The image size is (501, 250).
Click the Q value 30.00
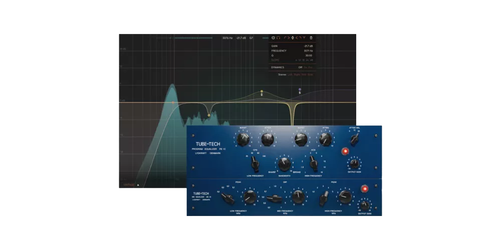(x=309, y=55)
